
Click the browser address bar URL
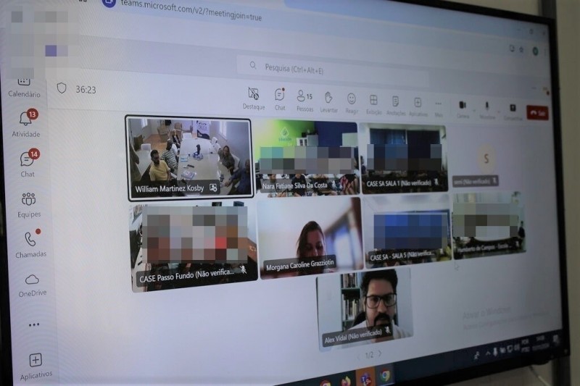pyautogui.click(x=191, y=10)
